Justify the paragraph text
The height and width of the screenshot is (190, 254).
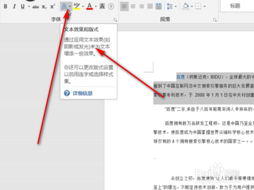[x=150, y=6]
